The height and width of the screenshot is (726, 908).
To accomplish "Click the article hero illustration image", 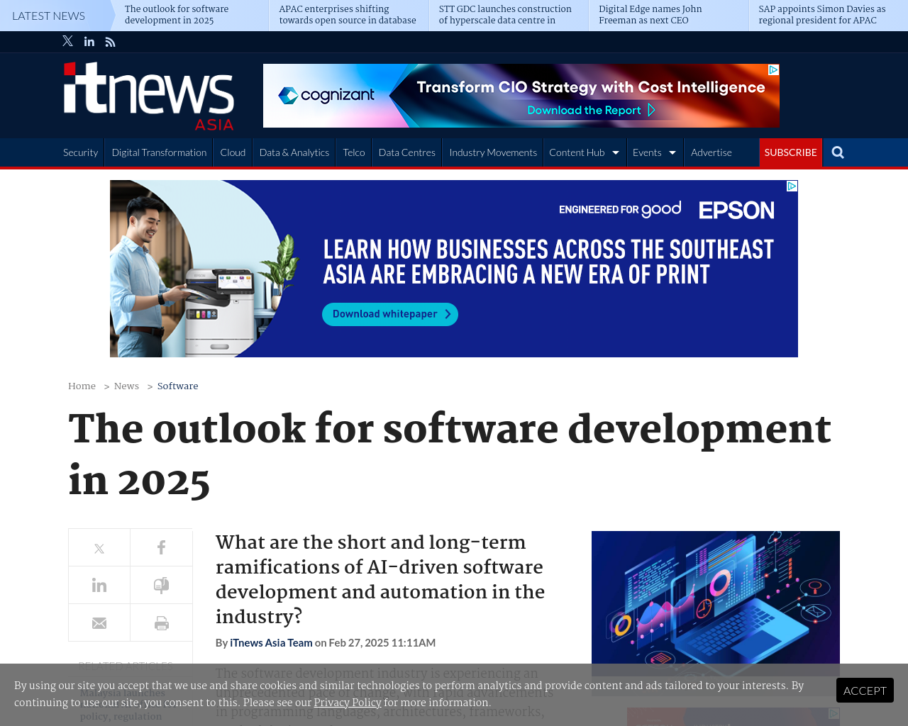I will (716, 603).
